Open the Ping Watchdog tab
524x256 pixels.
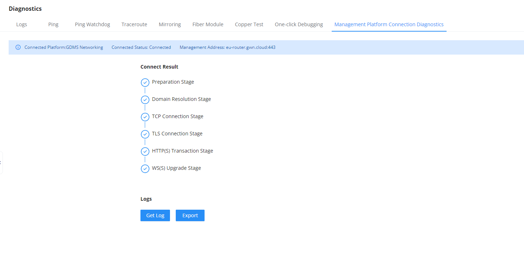[93, 24]
